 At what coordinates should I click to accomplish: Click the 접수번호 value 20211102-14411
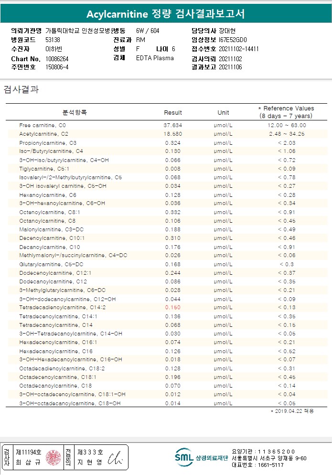coord(238,49)
